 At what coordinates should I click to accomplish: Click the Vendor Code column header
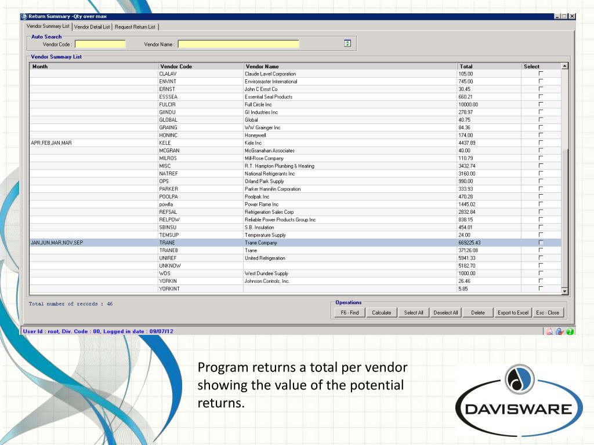click(200, 66)
